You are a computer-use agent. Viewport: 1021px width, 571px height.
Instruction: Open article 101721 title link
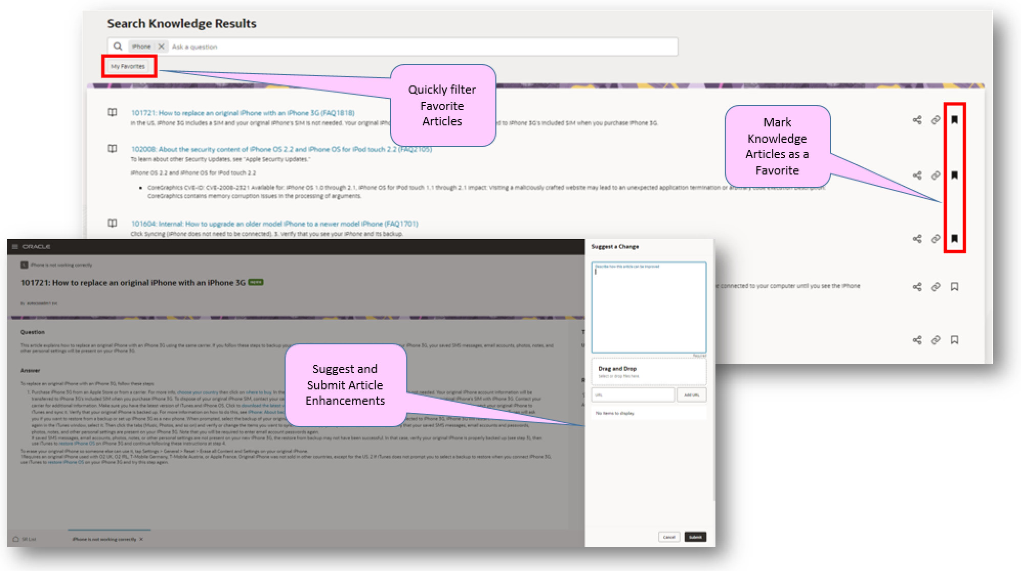(x=243, y=113)
